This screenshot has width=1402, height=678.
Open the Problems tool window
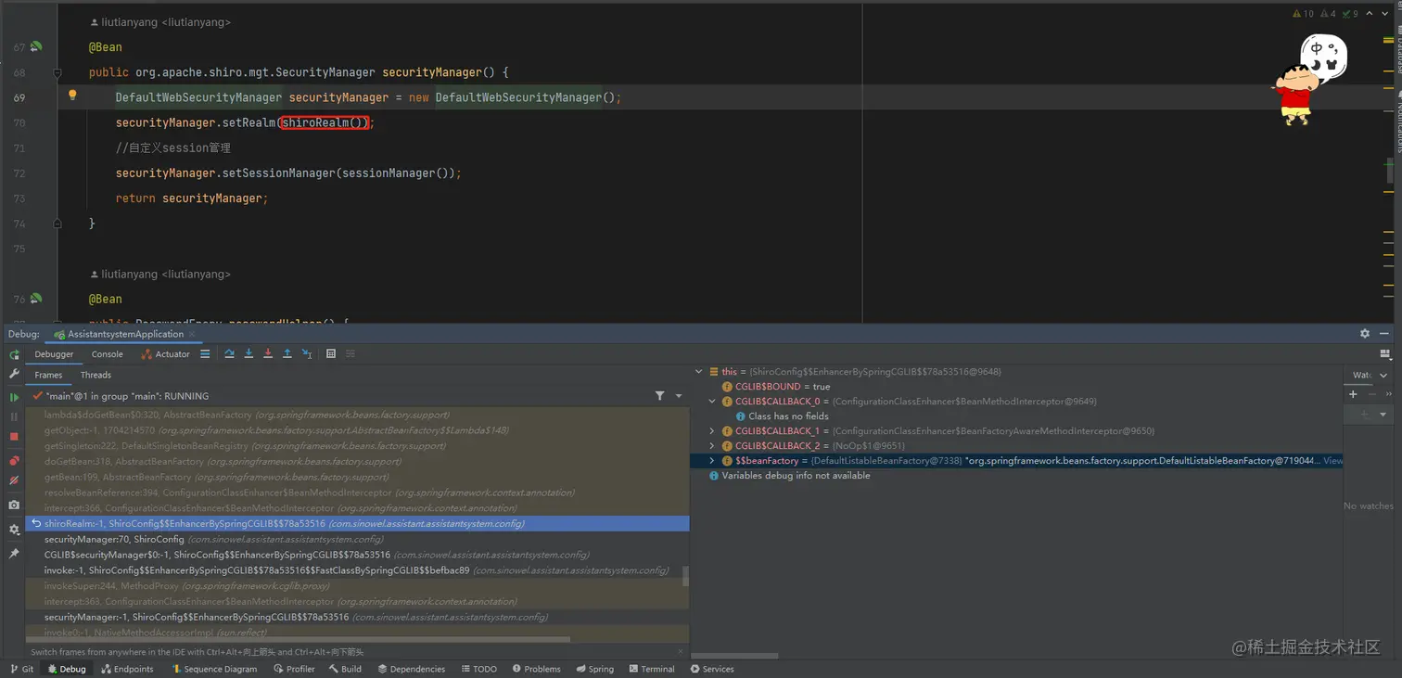click(x=535, y=669)
